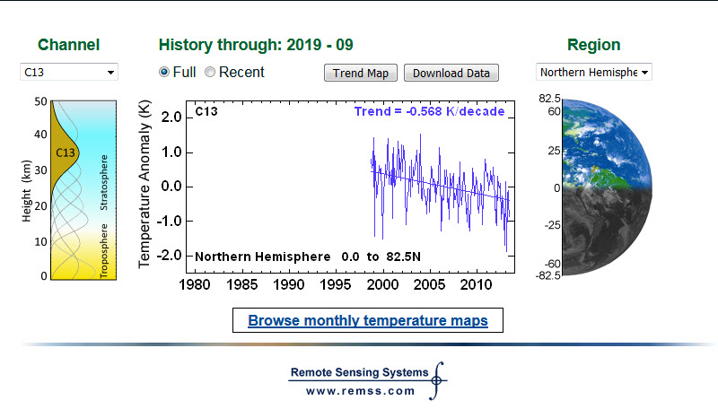Viewport: 718px width, 409px height.
Task: Click the Northern Hemisphere 0.0 to 82.5N label
Action: coord(308,257)
